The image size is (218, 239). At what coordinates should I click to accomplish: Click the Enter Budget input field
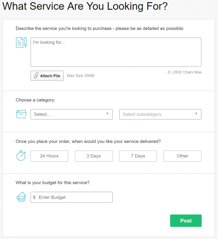pos(72,197)
